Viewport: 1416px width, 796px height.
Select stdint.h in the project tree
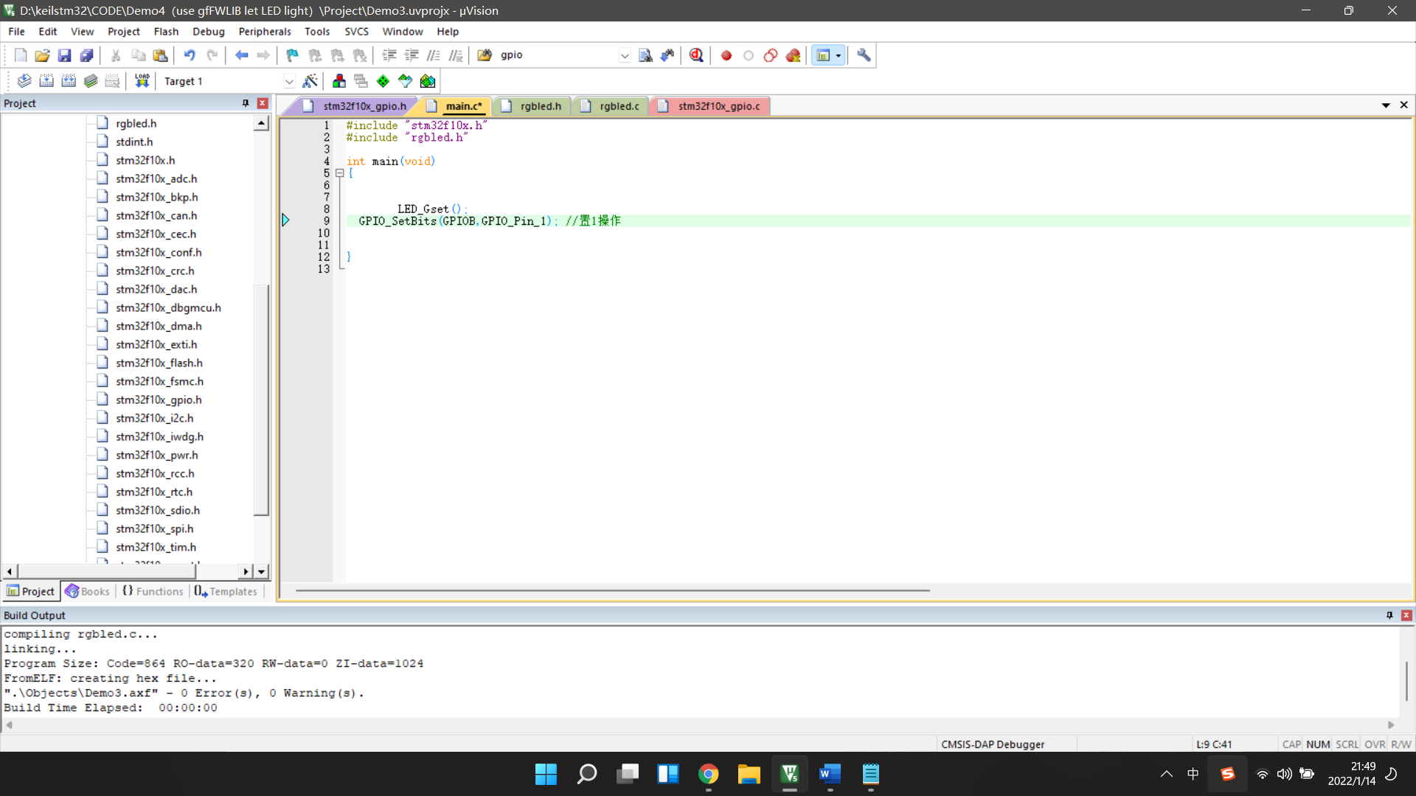tap(134, 142)
